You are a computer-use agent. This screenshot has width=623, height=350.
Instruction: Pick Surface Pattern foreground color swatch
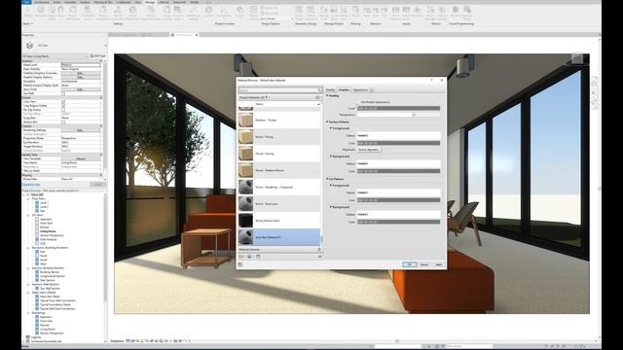pos(398,143)
